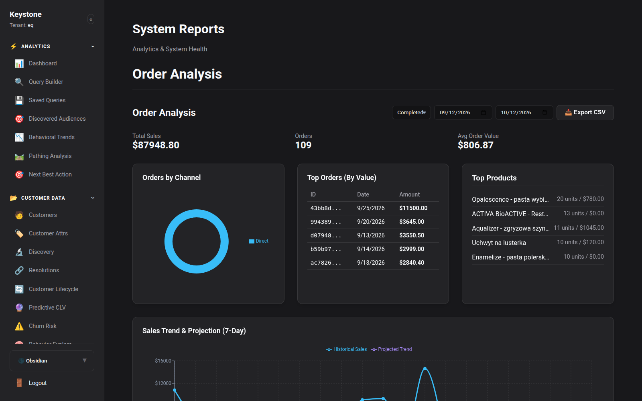Click the Opalescence product row
The image size is (642, 401).
click(x=538, y=199)
